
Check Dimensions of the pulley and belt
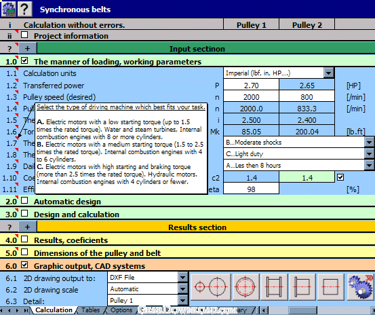pos(24,252)
